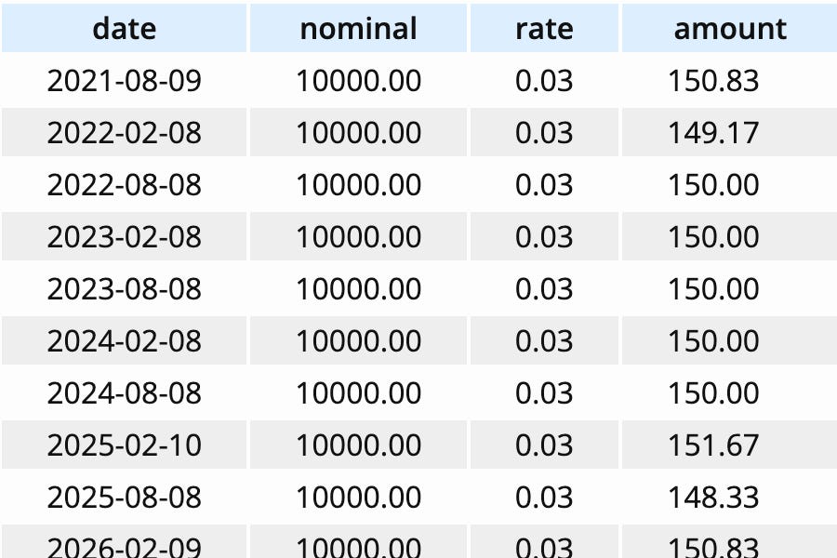Click the nominal value in the last row
Viewport: 837px width, 558px height.
pyautogui.click(x=357, y=545)
